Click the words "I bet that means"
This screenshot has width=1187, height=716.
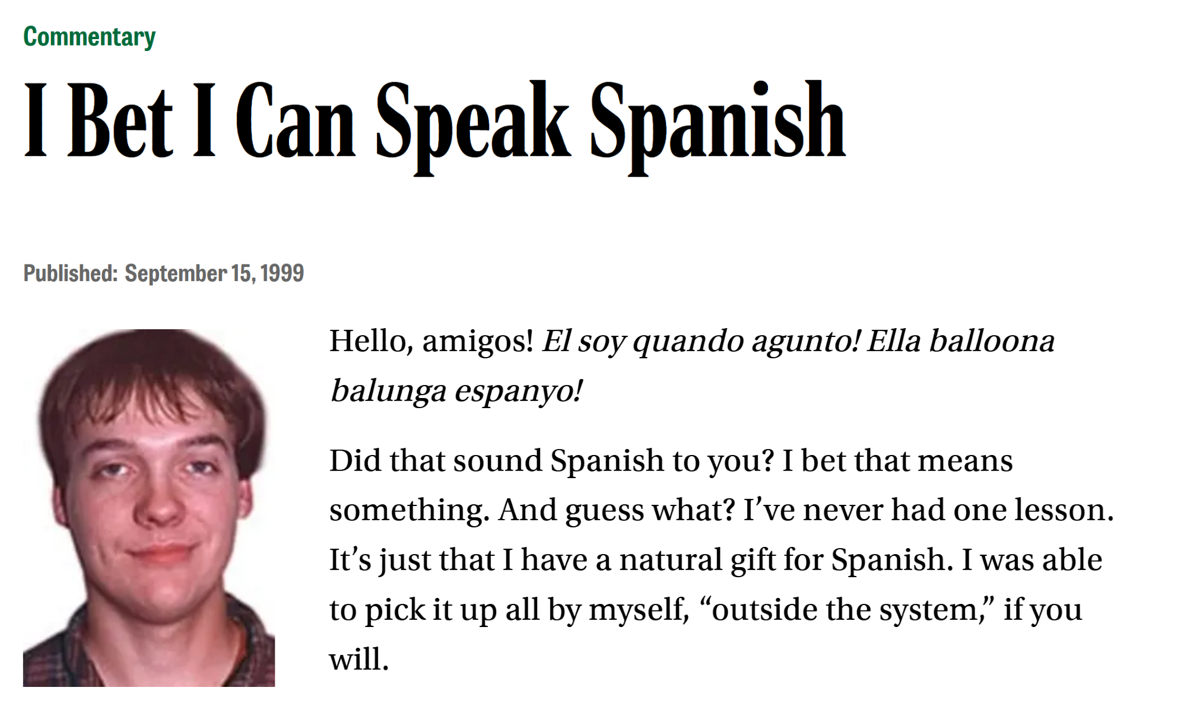tap(897, 461)
